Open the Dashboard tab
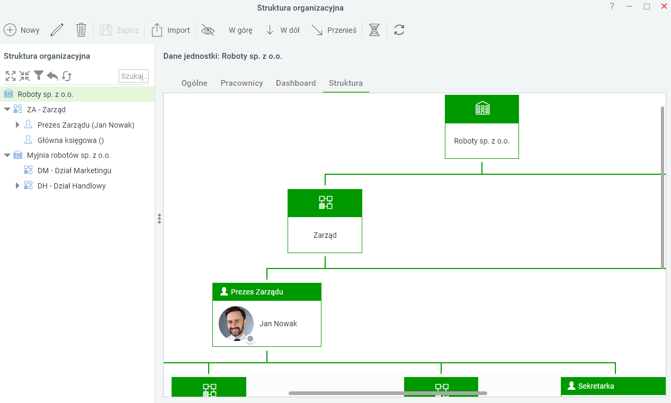The image size is (671, 403). pyautogui.click(x=296, y=83)
